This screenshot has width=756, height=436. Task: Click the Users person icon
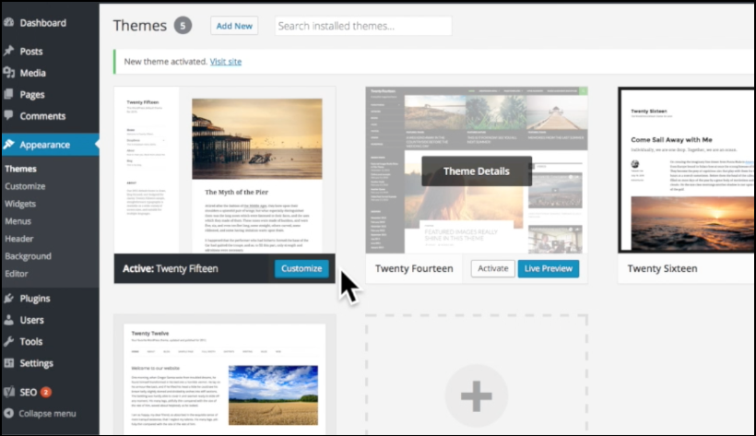[8, 319]
